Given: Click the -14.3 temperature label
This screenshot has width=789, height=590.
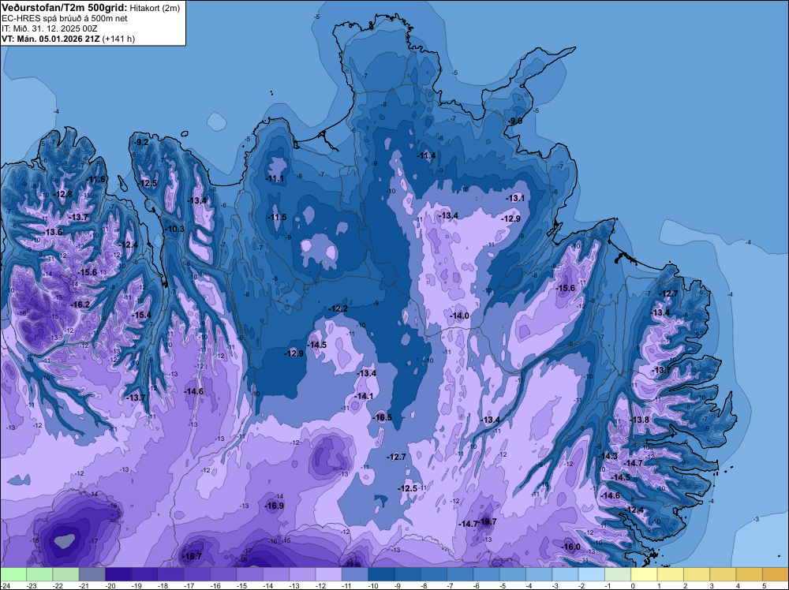Looking at the screenshot, I should 608,456.
